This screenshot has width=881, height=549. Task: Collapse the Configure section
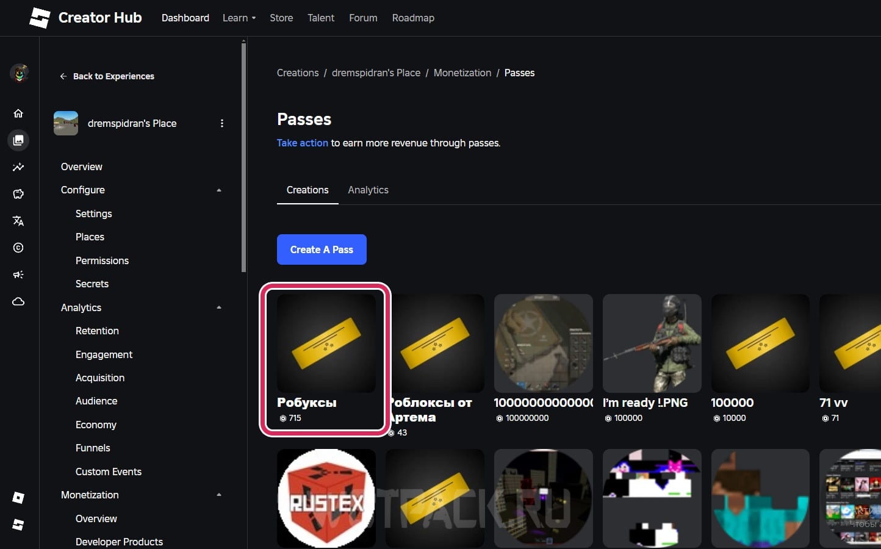[x=219, y=190]
